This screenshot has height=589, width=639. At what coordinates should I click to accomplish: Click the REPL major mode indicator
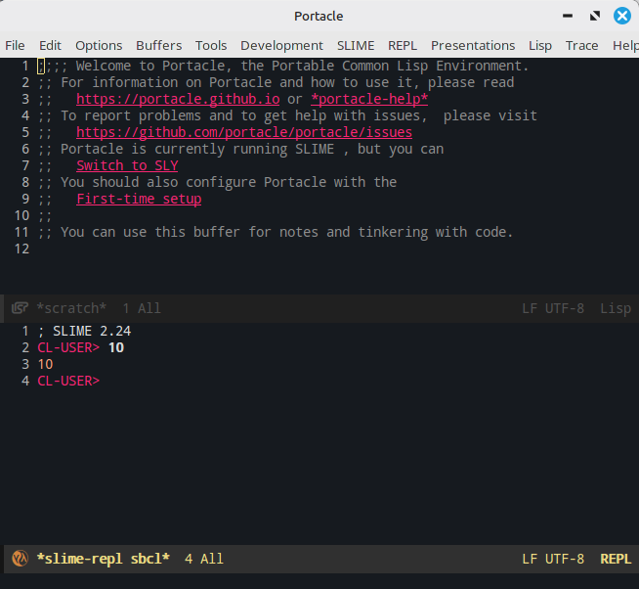616,559
